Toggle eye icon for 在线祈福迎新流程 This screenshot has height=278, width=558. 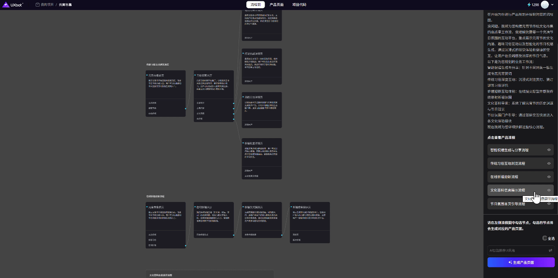pyautogui.click(x=549, y=177)
